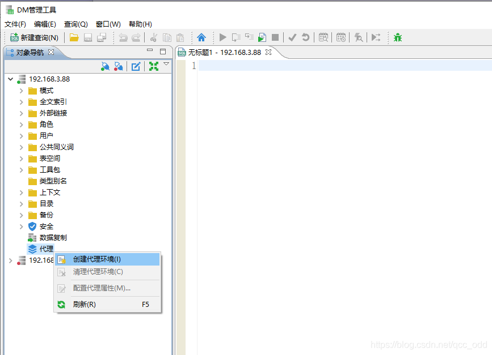Click the Stop square icon
This screenshot has height=355, width=492.
[x=275, y=37]
